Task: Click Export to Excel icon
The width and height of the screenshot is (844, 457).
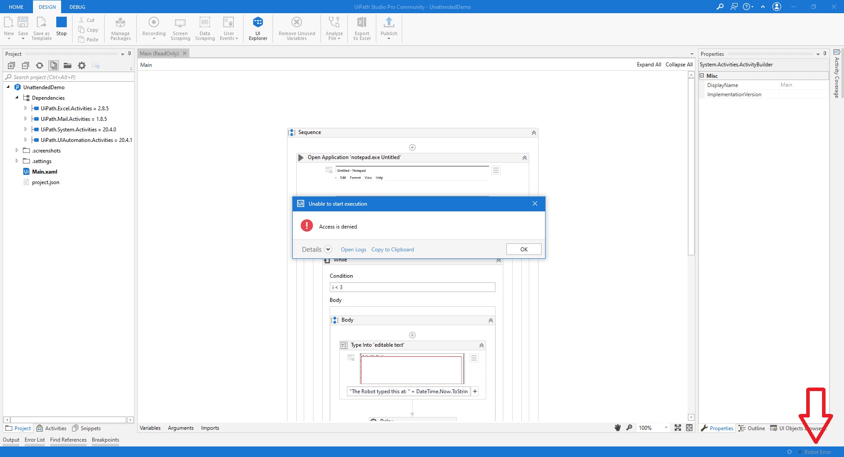Action: (362, 28)
